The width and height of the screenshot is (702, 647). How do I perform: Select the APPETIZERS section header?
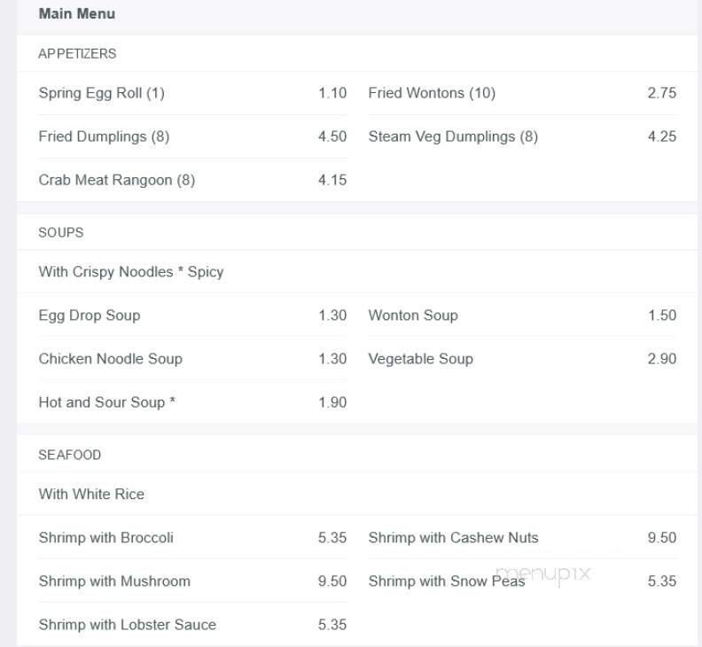coord(77,54)
